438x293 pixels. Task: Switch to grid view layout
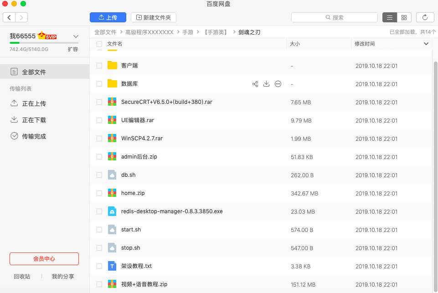coord(404,17)
